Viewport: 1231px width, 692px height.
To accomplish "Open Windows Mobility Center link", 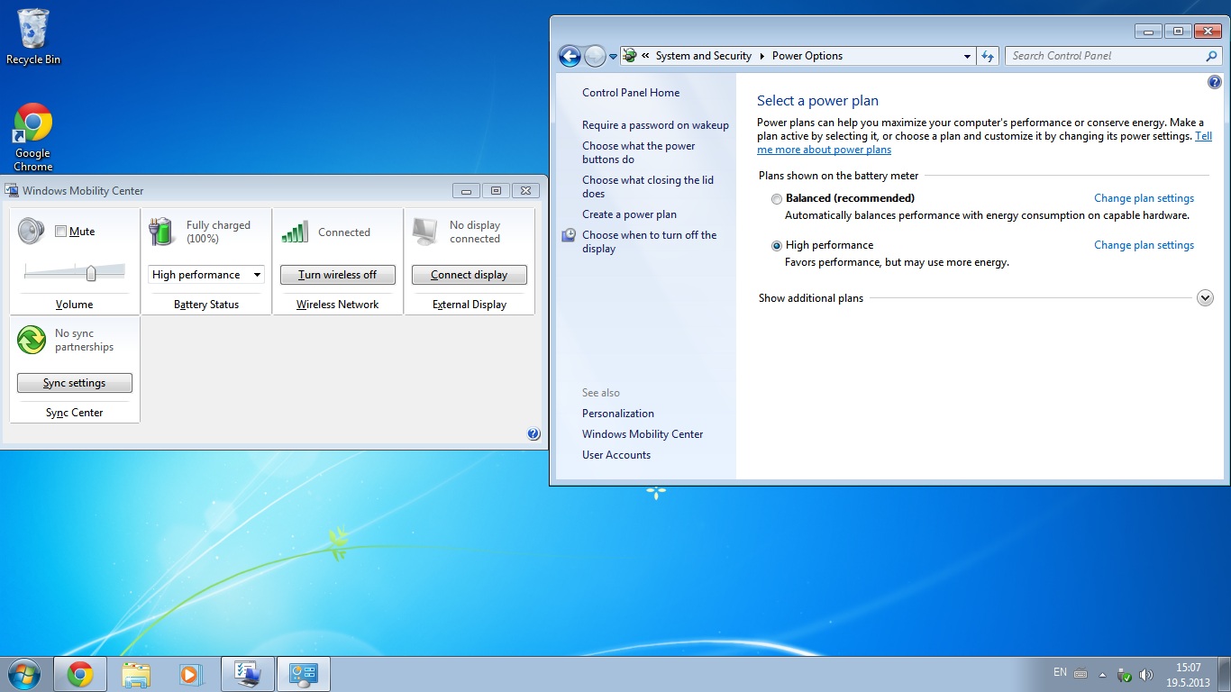I will pyautogui.click(x=643, y=434).
